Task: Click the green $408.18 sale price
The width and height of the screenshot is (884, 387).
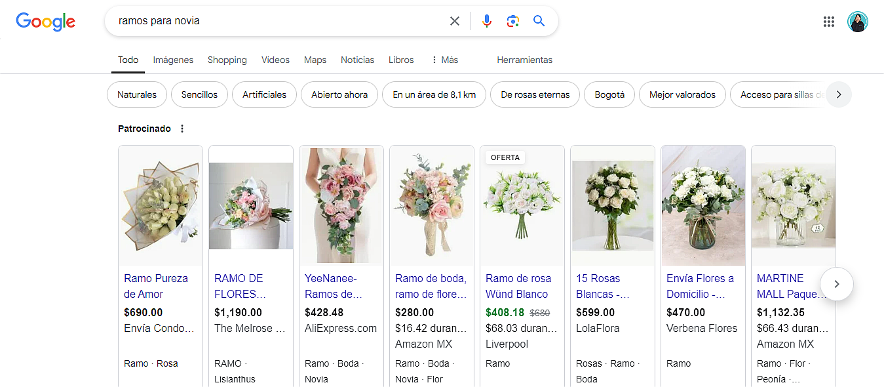Action: 505,312
